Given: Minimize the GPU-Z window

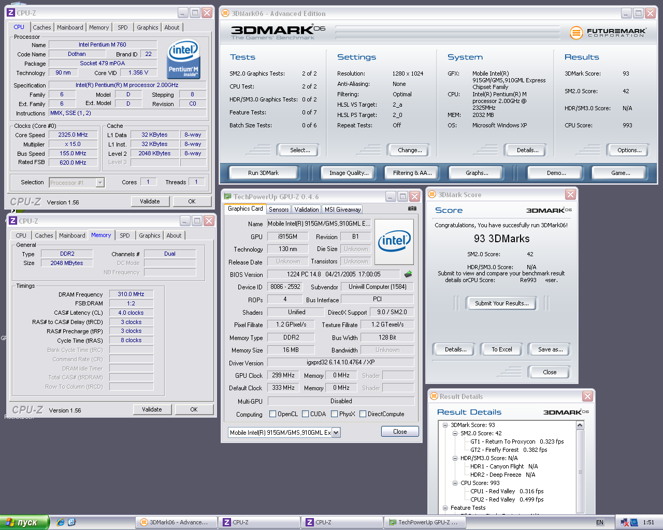Looking at the screenshot, I should [x=391, y=197].
